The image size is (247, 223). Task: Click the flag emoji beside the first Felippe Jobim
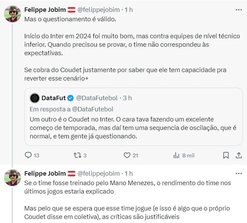tap(72, 10)
